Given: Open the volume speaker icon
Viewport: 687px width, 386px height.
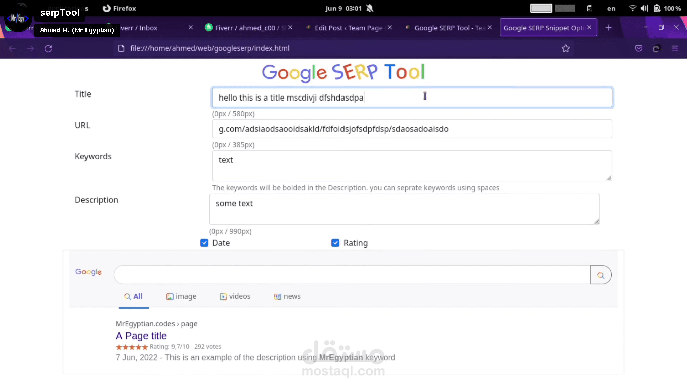Looking at the screenshot, I should tap(644, 8).
